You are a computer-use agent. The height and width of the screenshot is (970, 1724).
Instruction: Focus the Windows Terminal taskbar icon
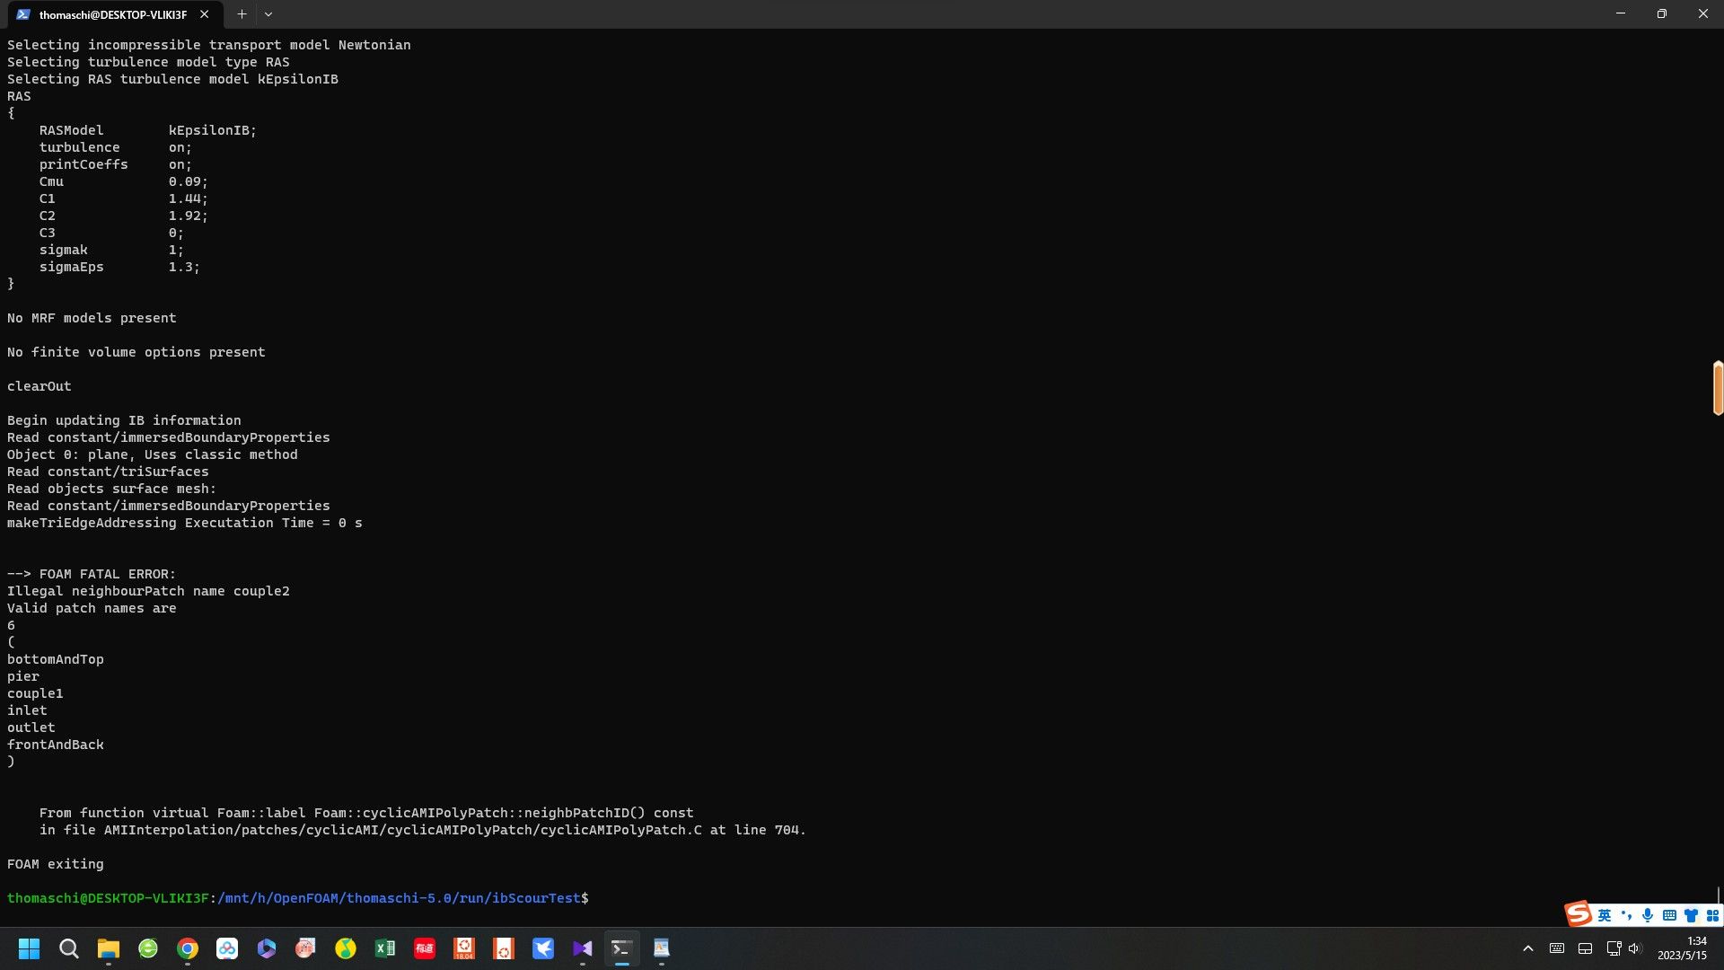coord(621,948)
